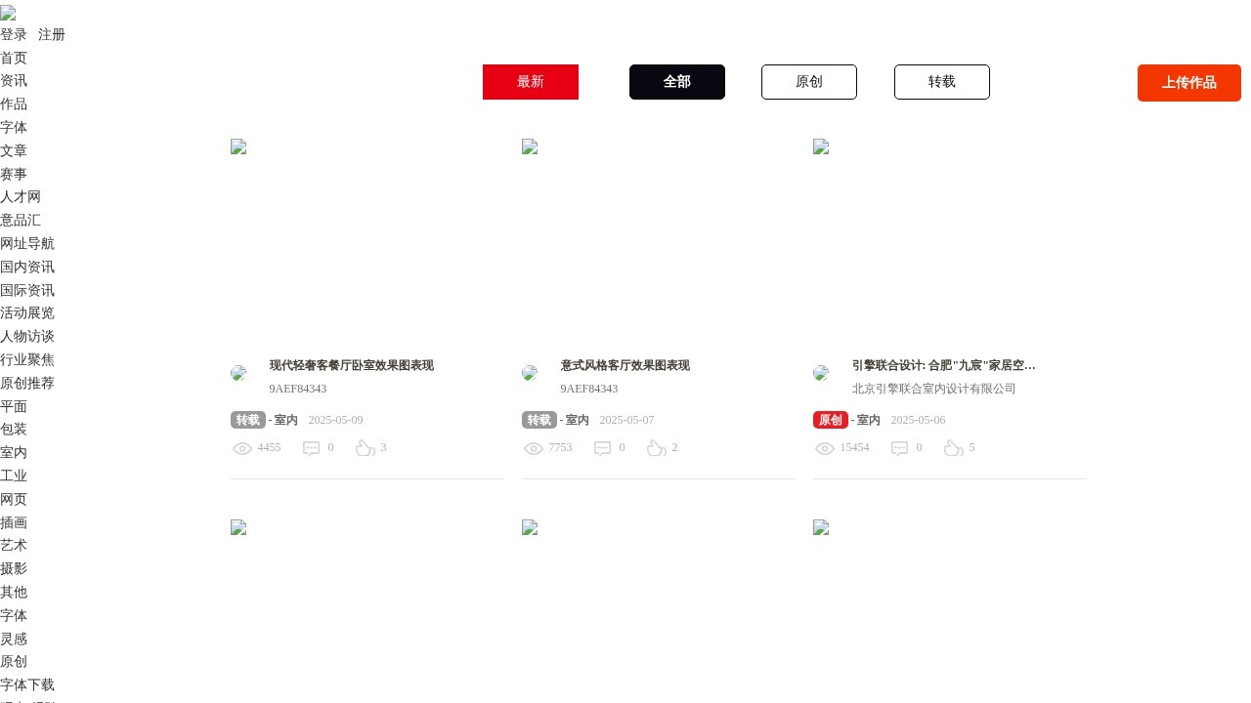Image resolution: width=1251 pixels, height=703 pixels.
Task: Toggle the 原创 filter
Action: click(x=809, y=82)
